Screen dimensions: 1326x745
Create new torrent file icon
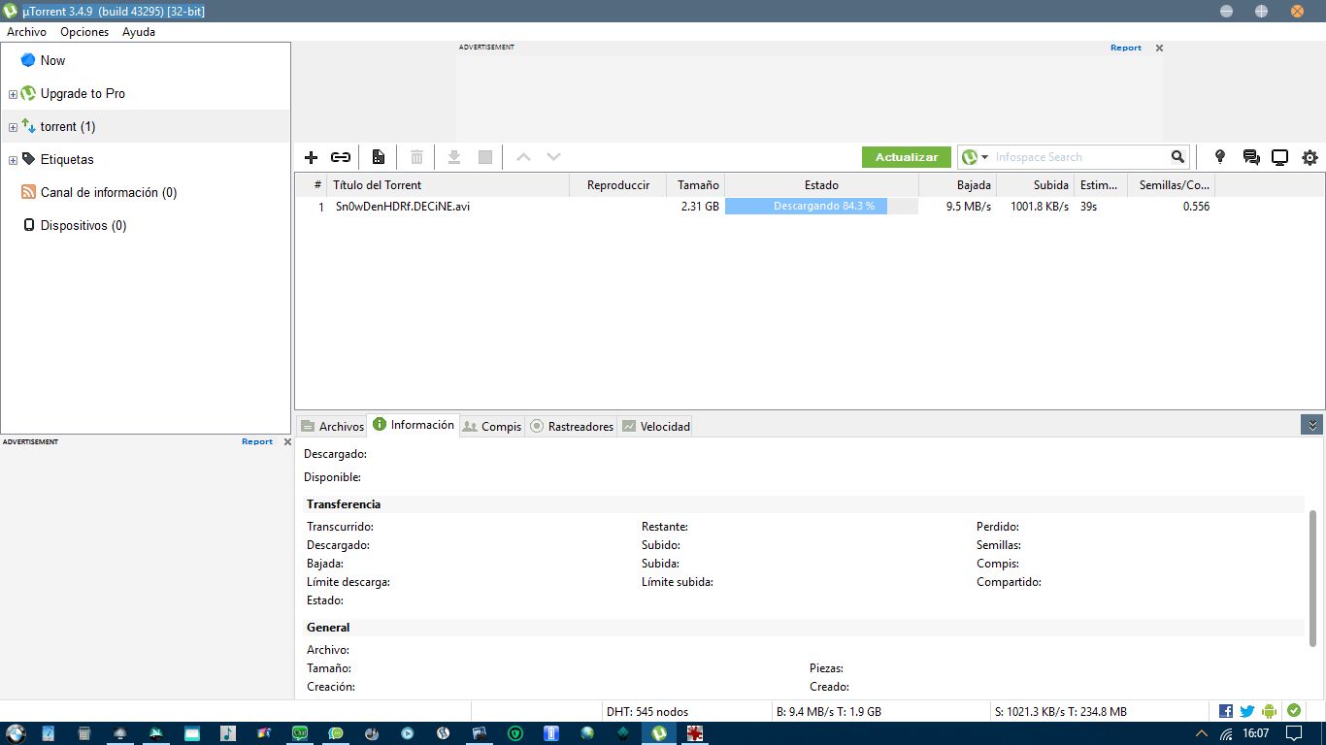coord(379,157)
